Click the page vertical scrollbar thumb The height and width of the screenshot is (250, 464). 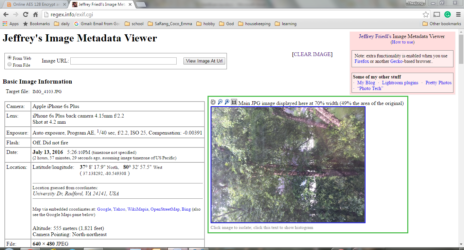pos(461,49)
